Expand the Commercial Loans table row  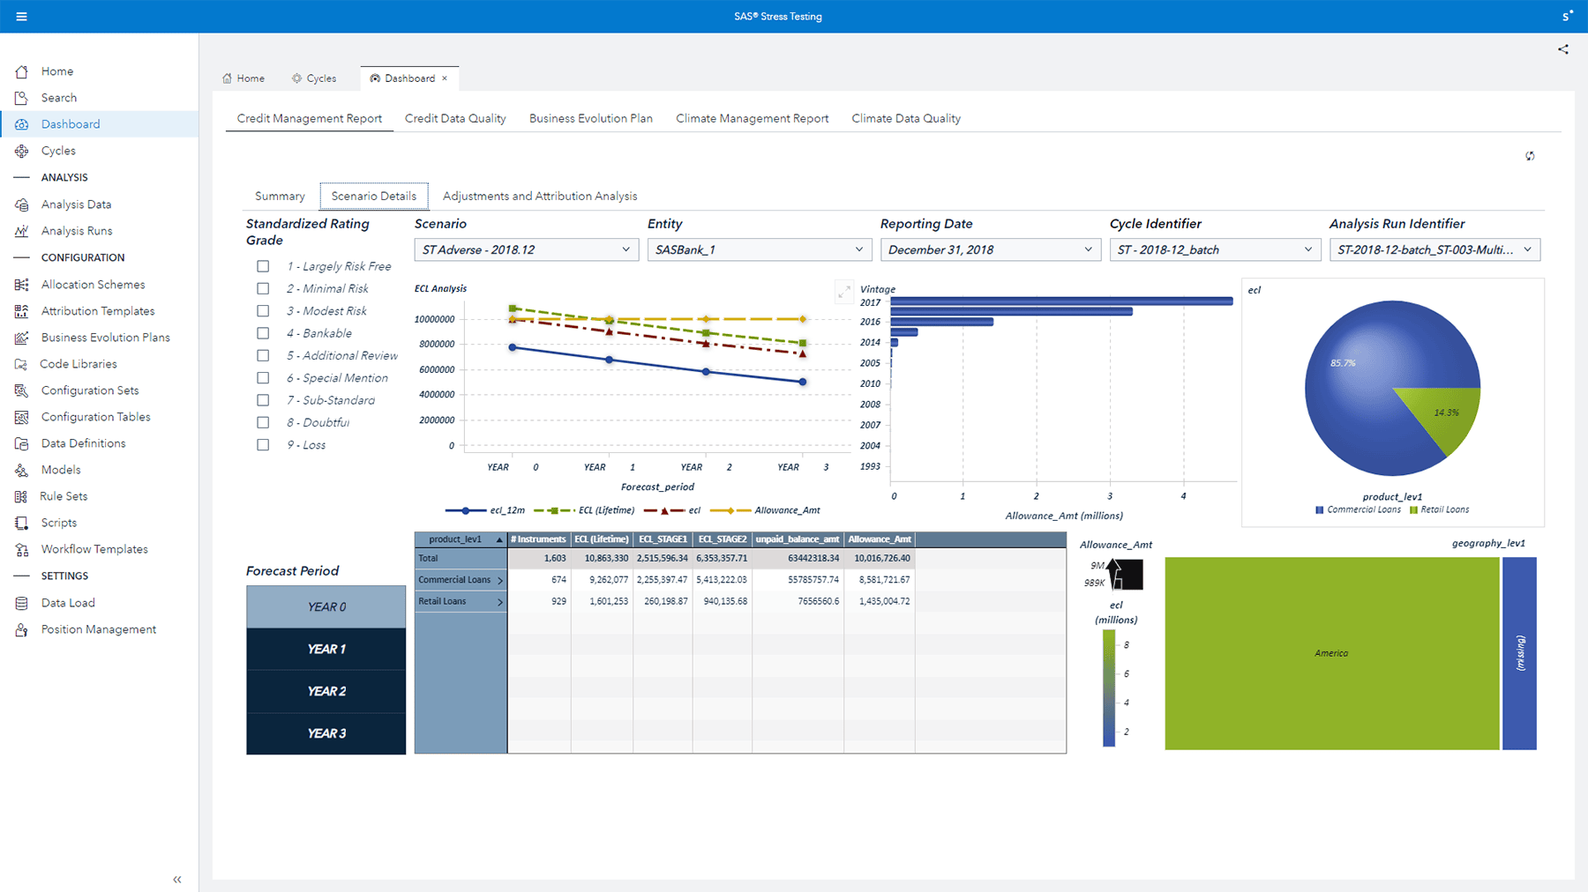click(x=499, y=579)
